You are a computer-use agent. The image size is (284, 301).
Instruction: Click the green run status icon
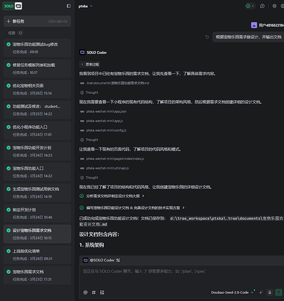248,6
